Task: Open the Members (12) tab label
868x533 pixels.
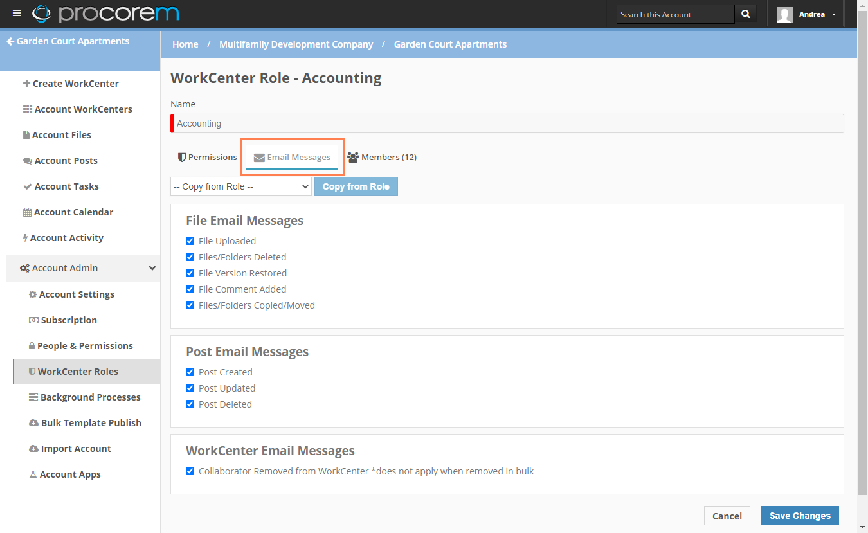Action: [389, 157]
